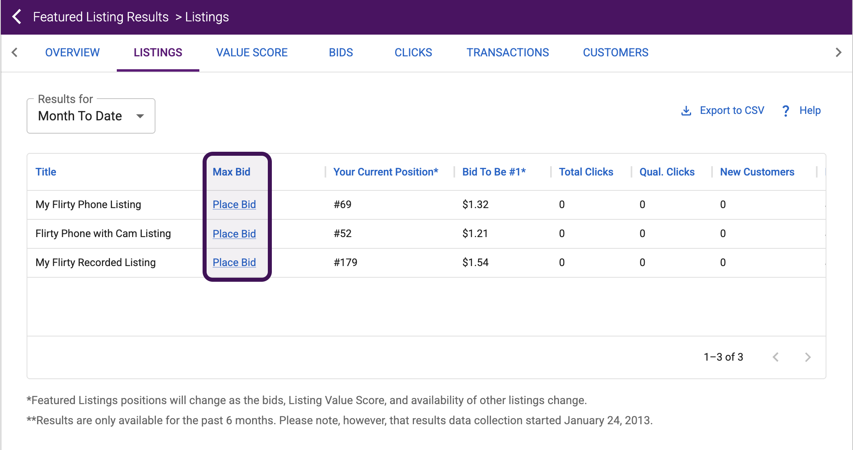The width and height of the screenshot is (853, 450).
Task: Switch to the Customers tab
Action: [615, 52]
